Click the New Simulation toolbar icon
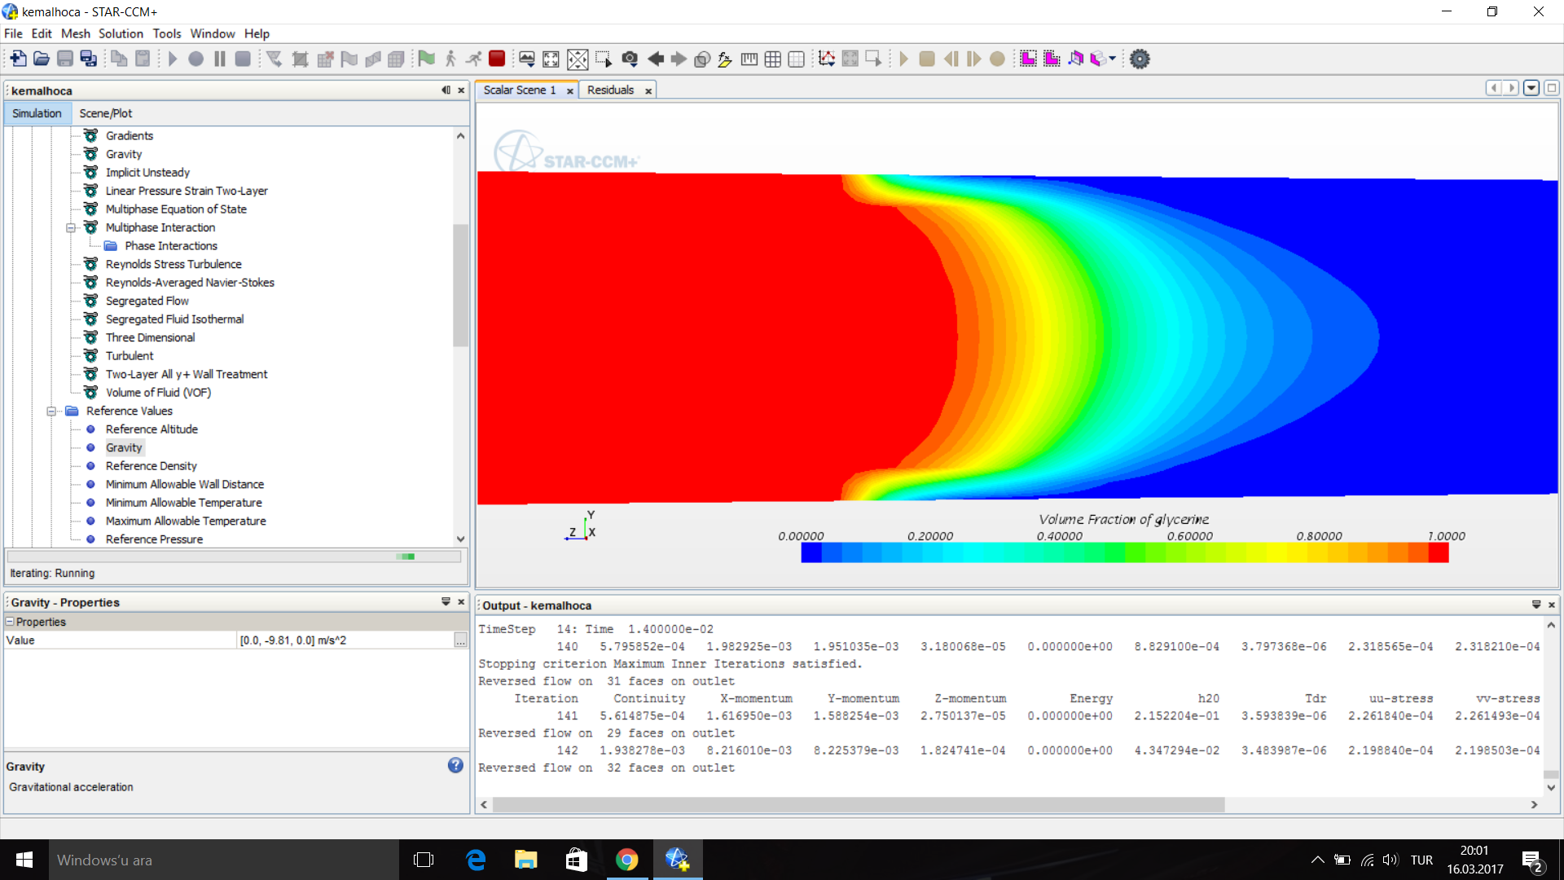Screen dimensions: 1564x880 [x=18, y=59]
